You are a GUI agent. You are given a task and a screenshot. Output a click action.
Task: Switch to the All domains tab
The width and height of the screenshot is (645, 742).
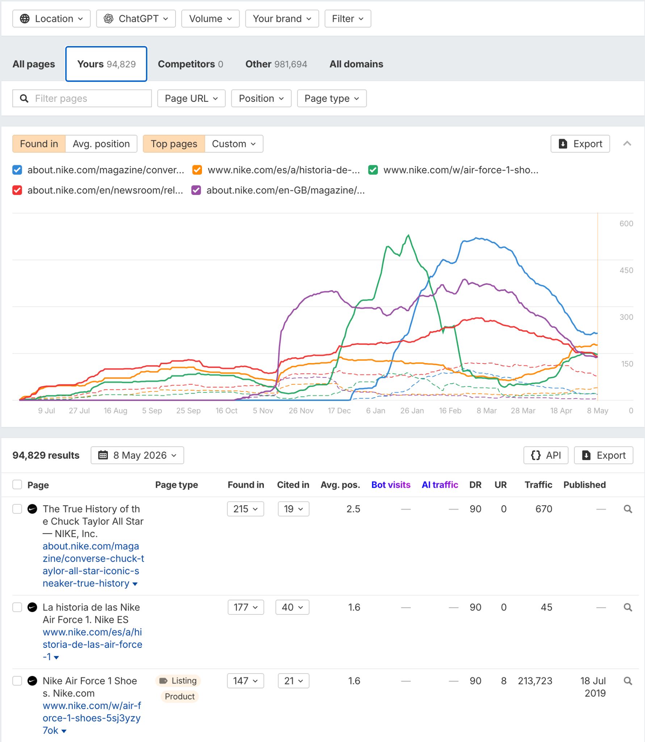click(356, 64)
